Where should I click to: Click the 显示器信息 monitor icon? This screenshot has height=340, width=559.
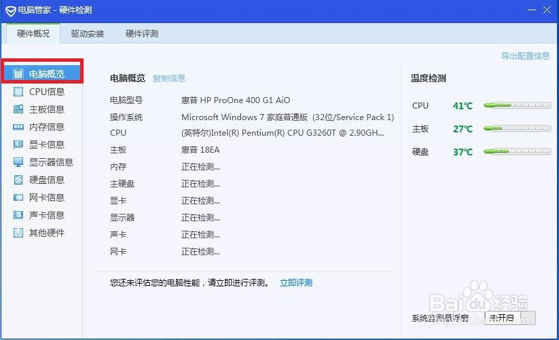[18, 162]
